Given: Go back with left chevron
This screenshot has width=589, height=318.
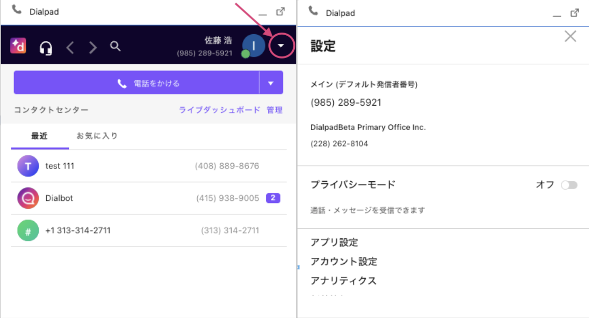Looking at the screenshot, I should point(70,48).
